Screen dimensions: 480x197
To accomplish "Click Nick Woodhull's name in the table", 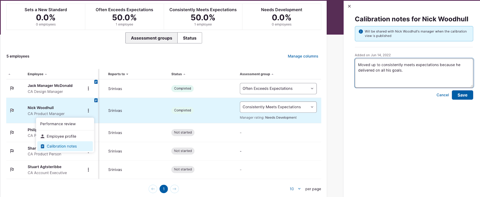I will click(x=41, y=108).
